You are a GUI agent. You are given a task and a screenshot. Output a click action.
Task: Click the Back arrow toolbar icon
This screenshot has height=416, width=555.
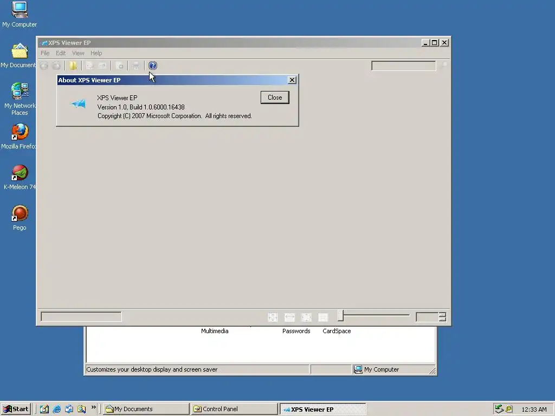(x=44, y=66)
